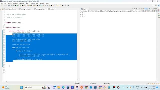Viewport: 160px width, 90px height.
Task: Click the Last Edit Location icon
Action: (x=57, y=6)
